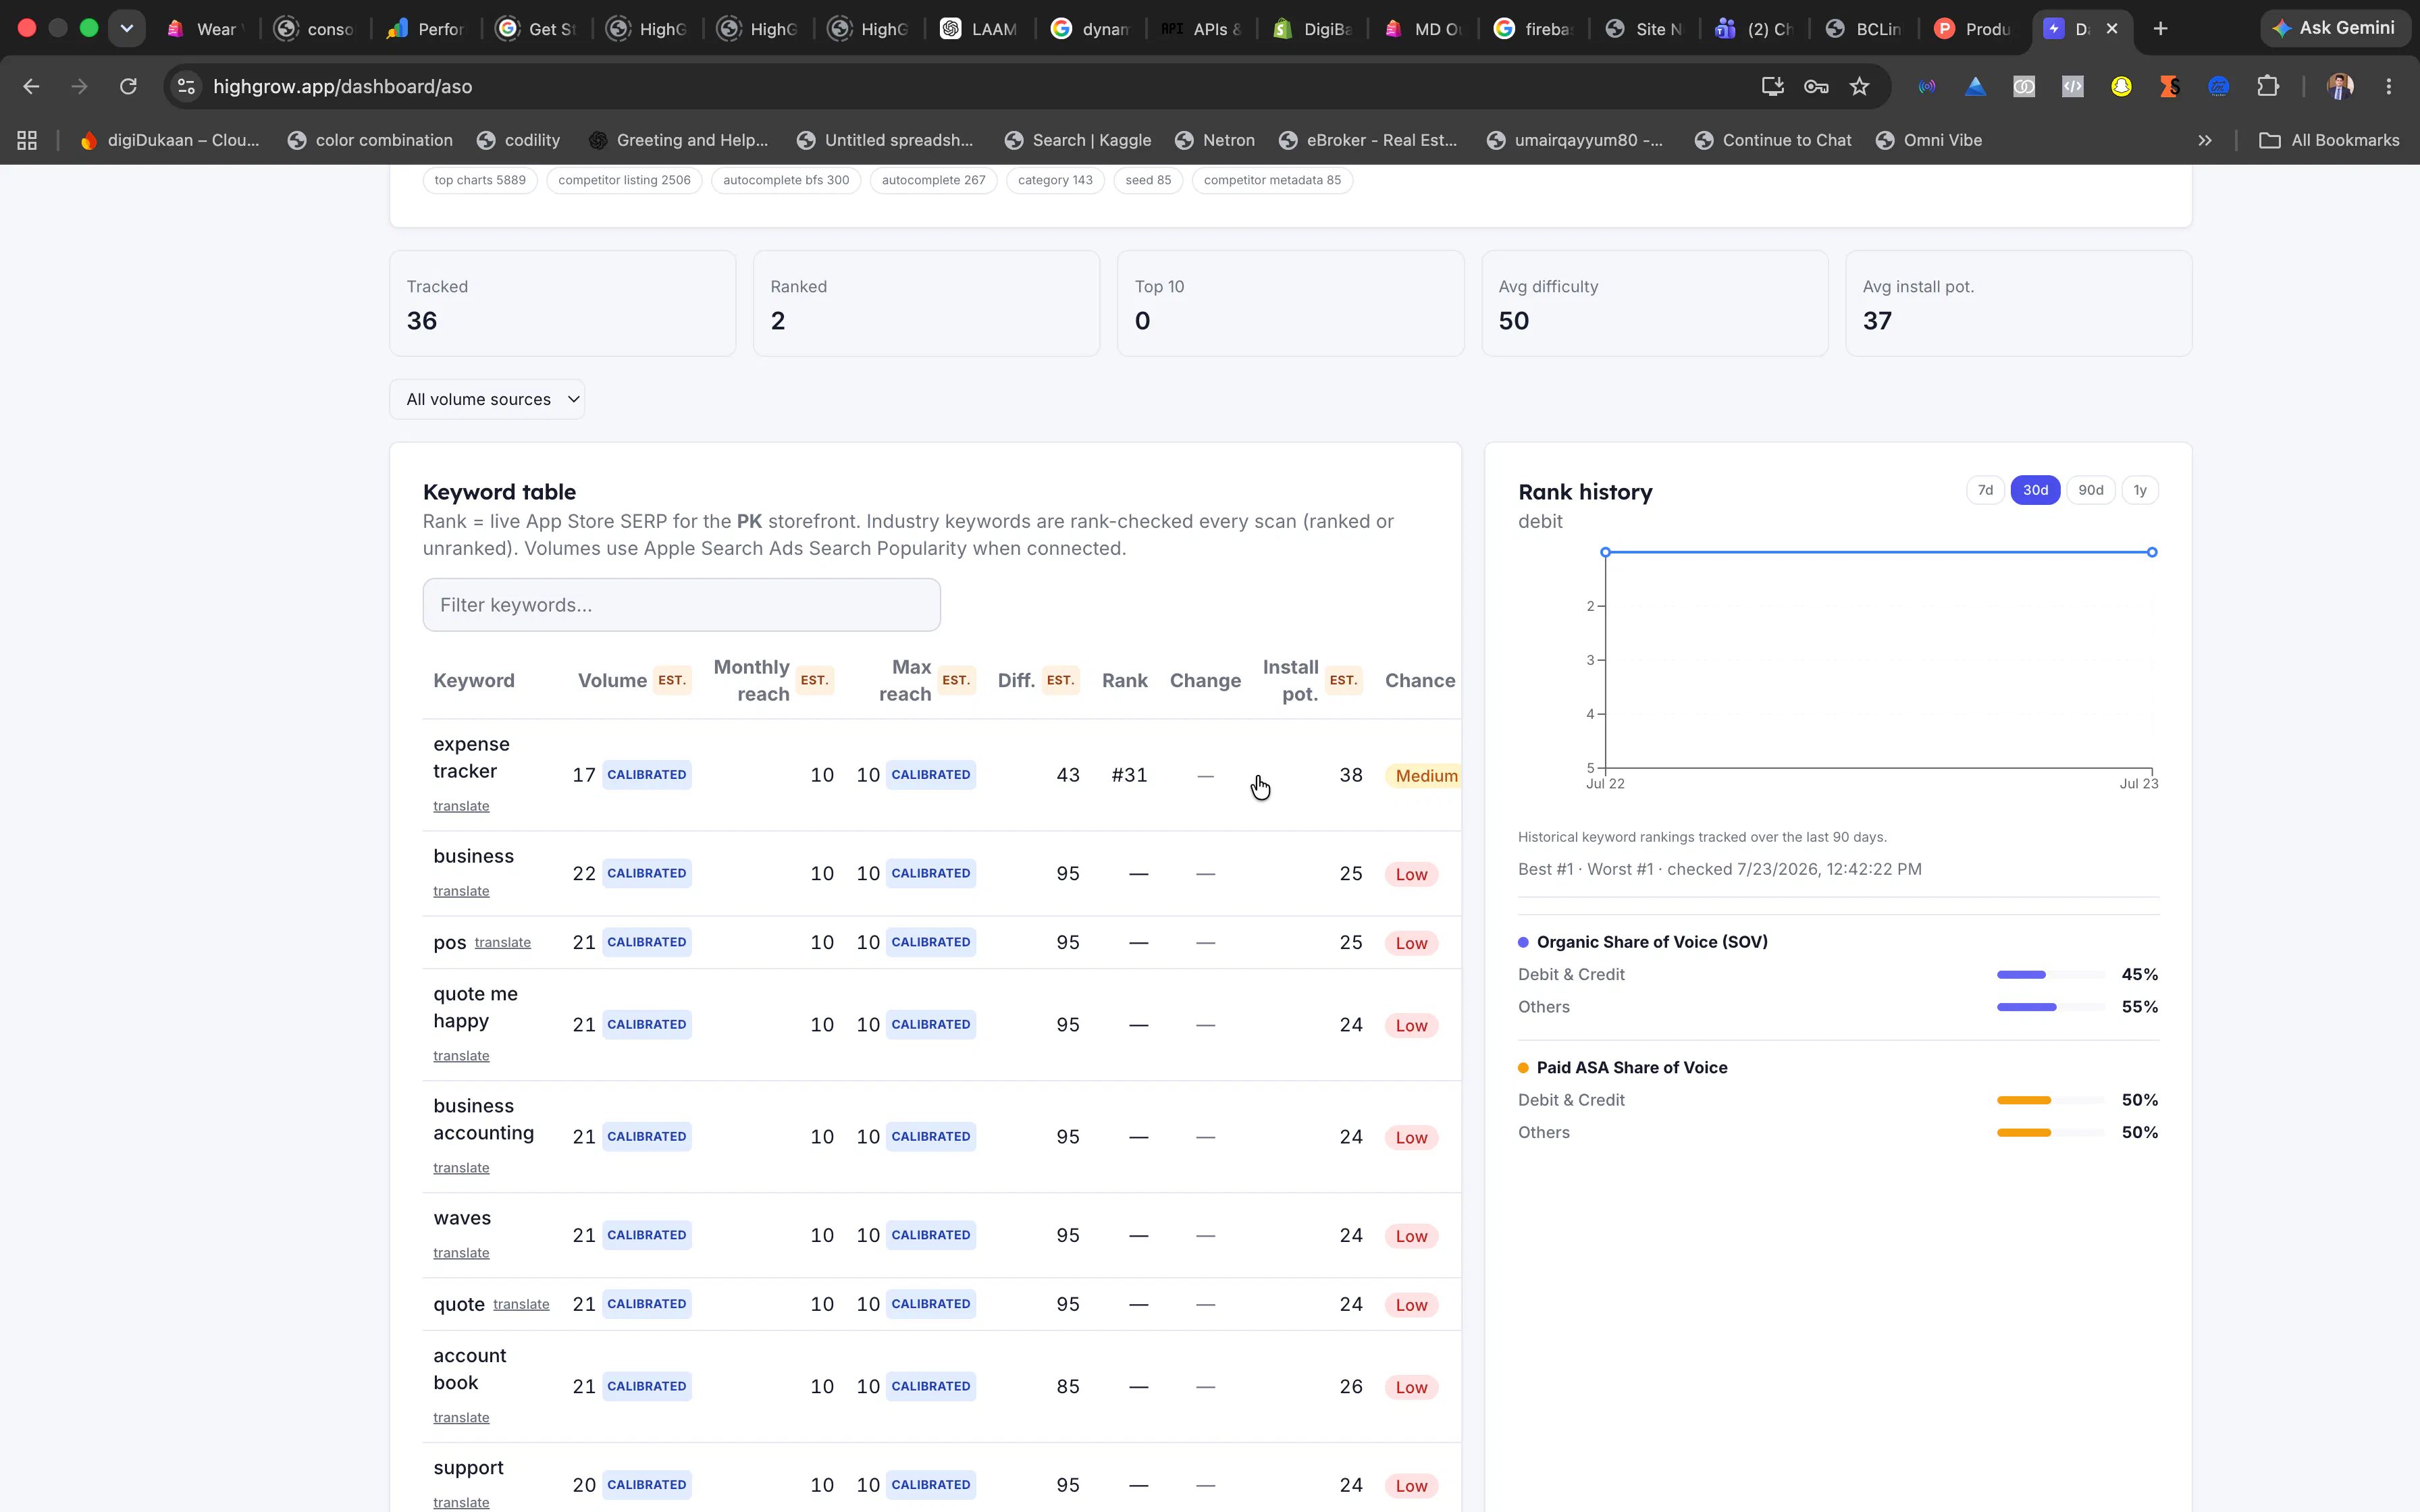Open the Chrome extensions puzzle icon
This screenshot has height=1512, width=2420.
coord(2268,87)
